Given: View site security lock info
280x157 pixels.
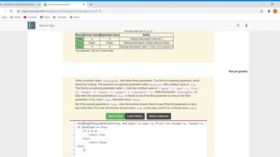Looking at the screenshot, I should point(18,11).
